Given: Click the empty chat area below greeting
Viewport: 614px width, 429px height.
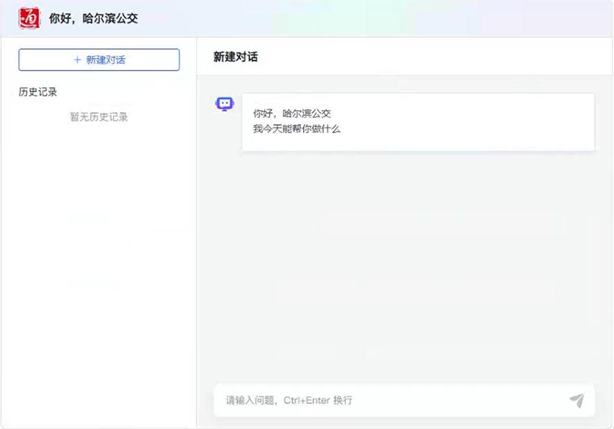Looking at the screenshot, I should click(x=404, y=265).
